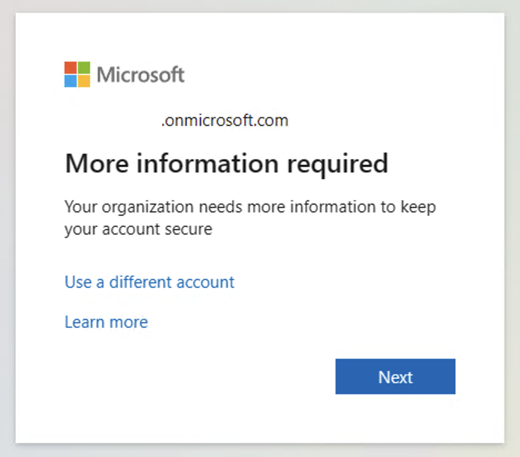The width and height of the screenshot is (520, 457).
Task: Open the 'Use a different account' link
Action: [x=149, y=282]
